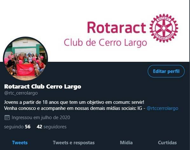Viewport: 190px width, 150px height.
Task: Click the bio line starting with Jovens
Action: (74, 102)
